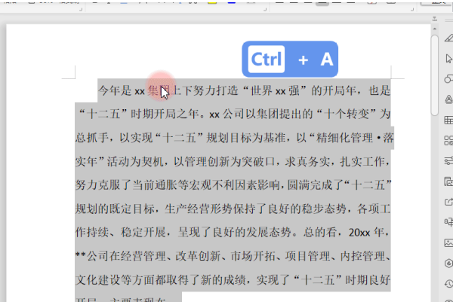
Task: Open the text styles 'A' sidebar icon
Action: 449,99
